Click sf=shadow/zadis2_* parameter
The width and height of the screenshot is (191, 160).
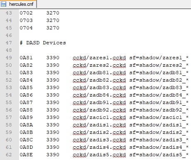(x=159, y=132)
